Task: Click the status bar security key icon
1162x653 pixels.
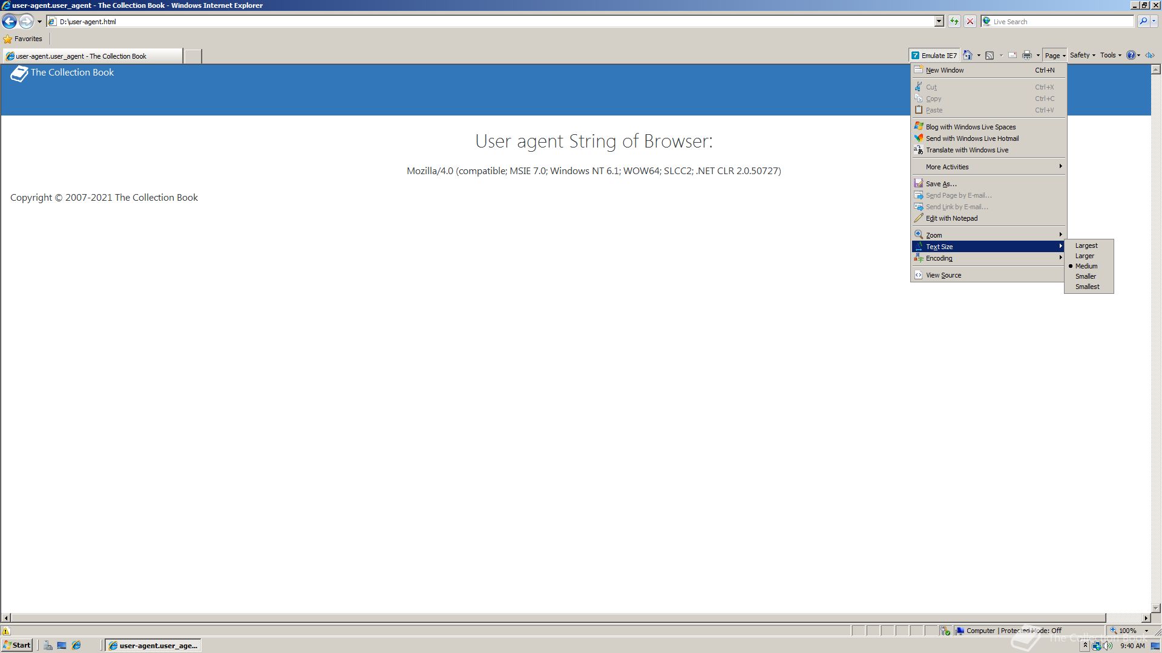Action: point(945,631)
